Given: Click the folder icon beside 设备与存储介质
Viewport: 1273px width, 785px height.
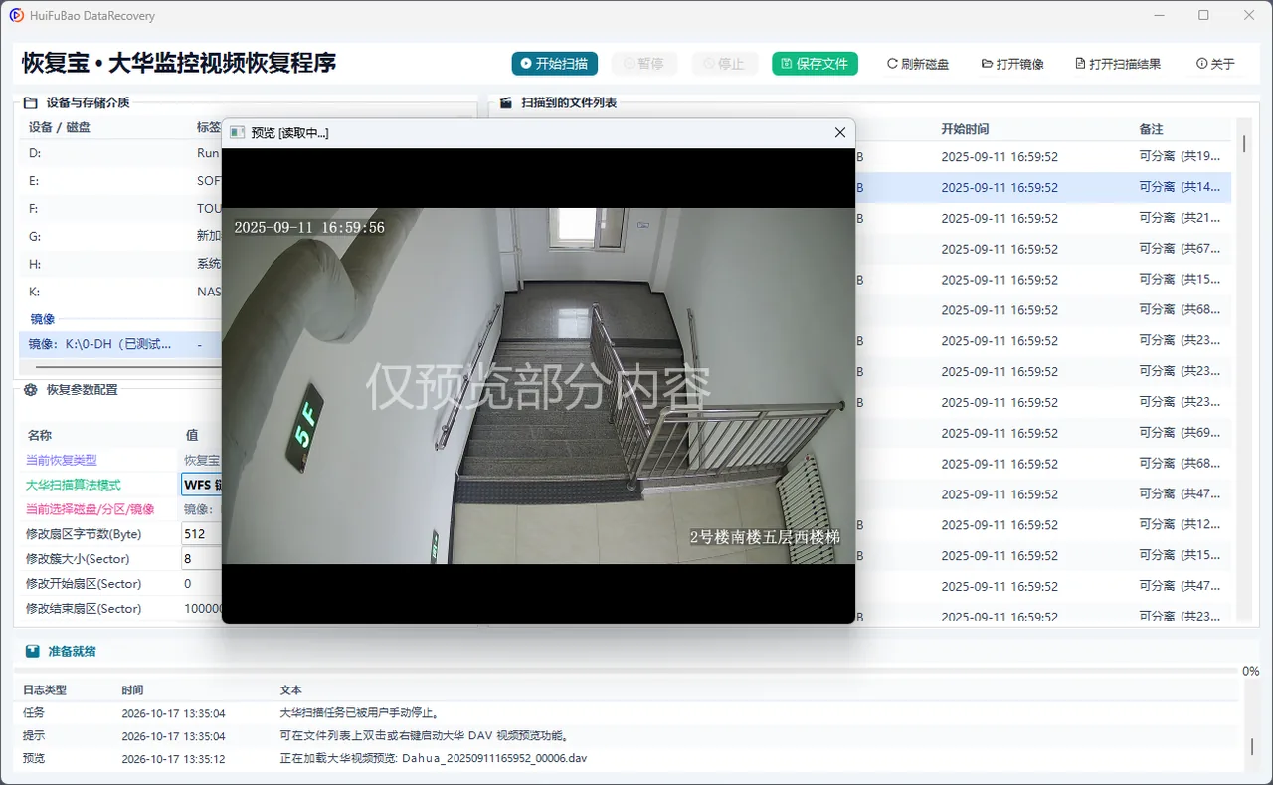Looking at the screenshot, I should pos(30,102).
